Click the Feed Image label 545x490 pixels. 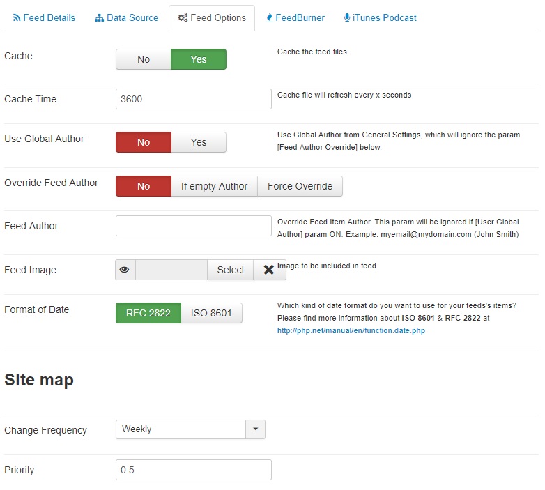(x=30, y=270)
